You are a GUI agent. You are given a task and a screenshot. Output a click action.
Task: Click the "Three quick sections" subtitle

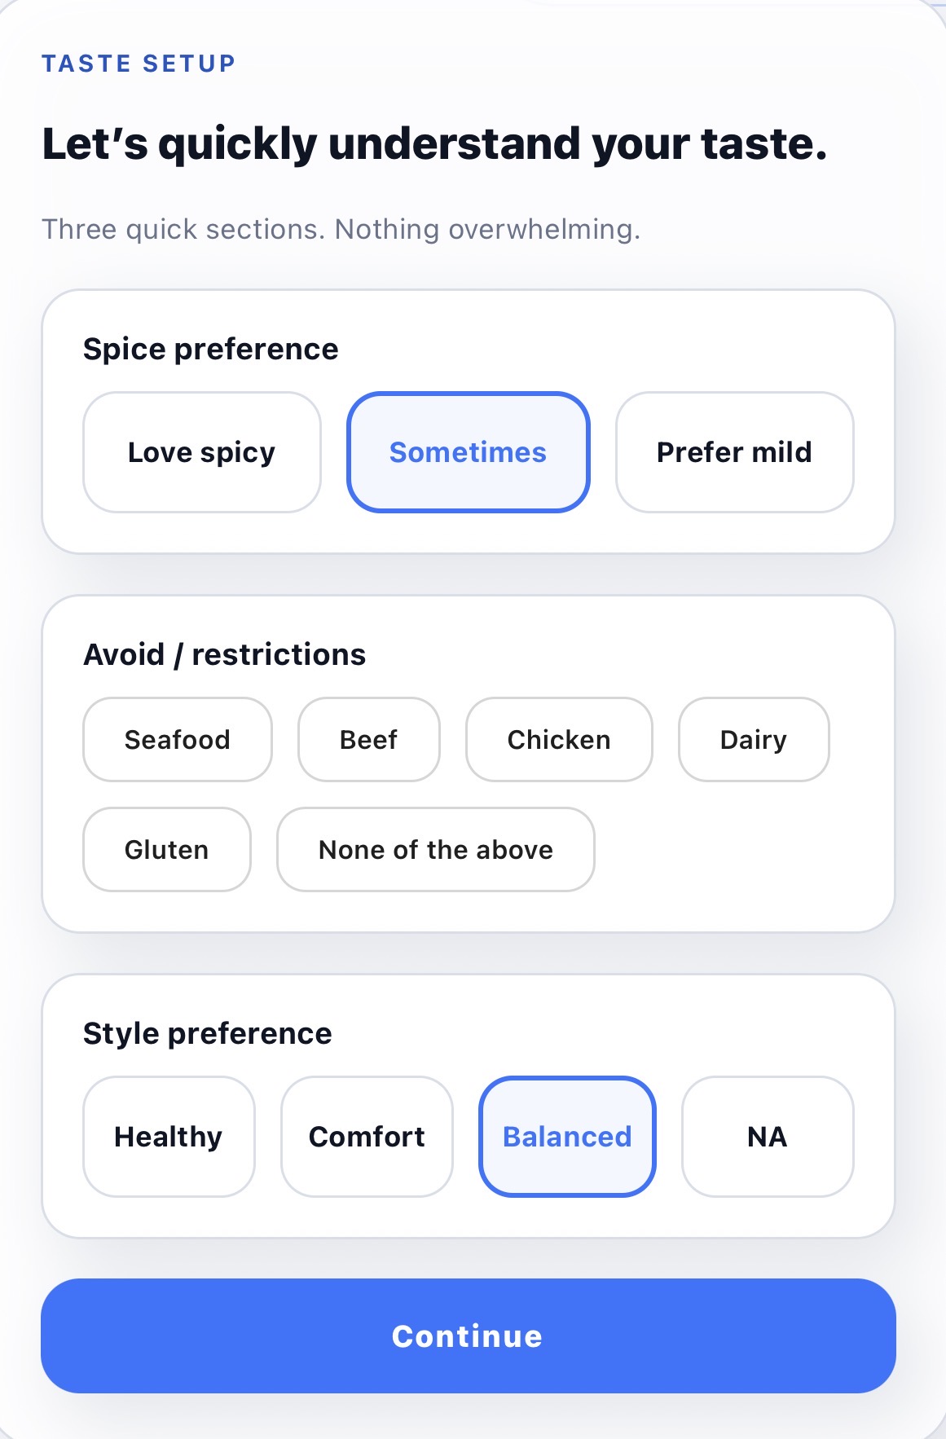[x=341, y=229]
